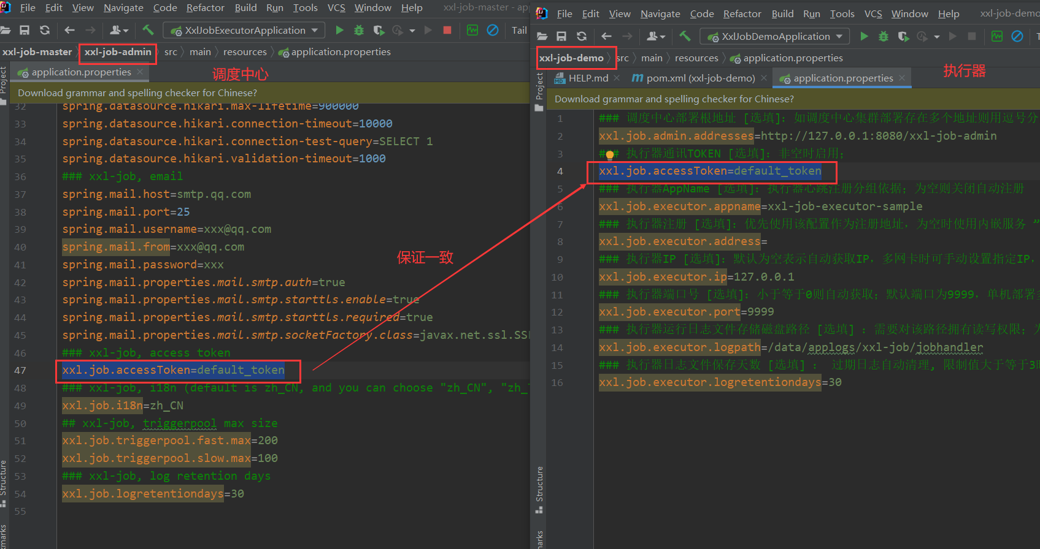Open Project tool window in xxl-job-demo window

(x=539, y=91)
